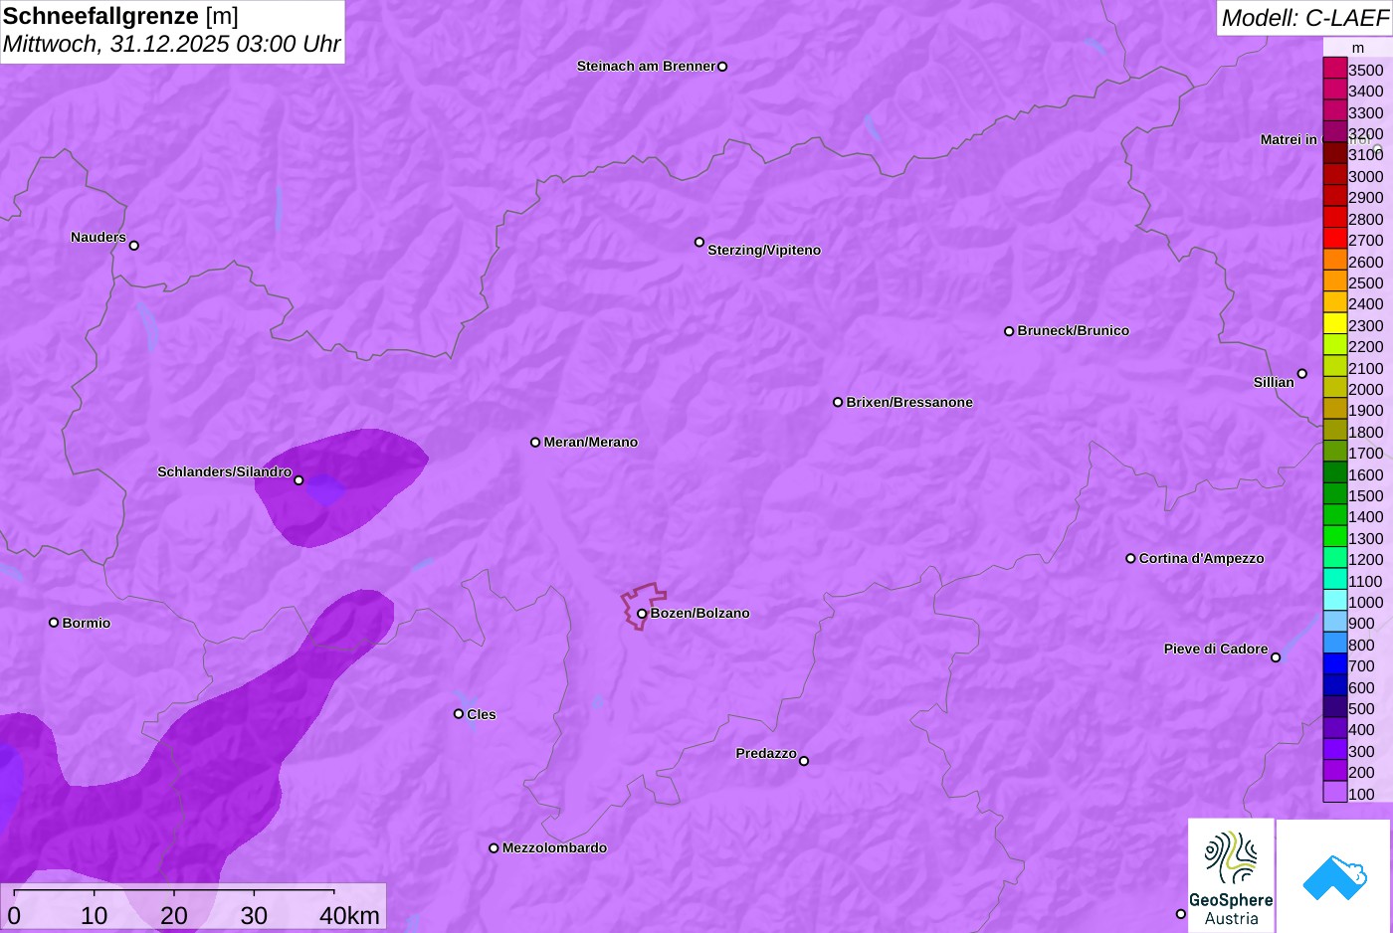The height and width of the screenshot is (933, 1393).
Task: Click the Steinach am Brenner city marker
Action: 722,67
